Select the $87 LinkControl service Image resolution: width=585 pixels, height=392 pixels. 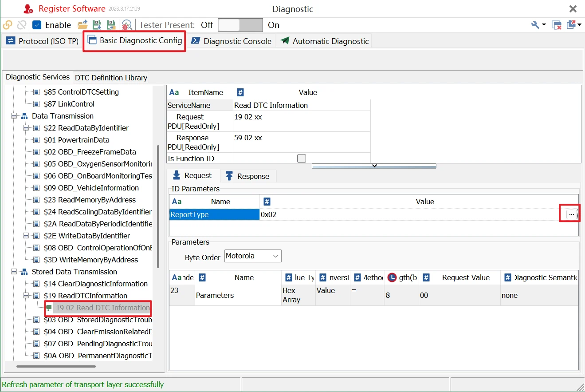click(x=69, y=104)
